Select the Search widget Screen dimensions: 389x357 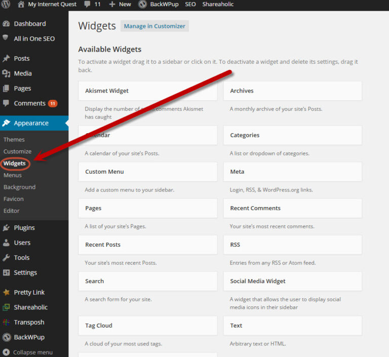148,281
